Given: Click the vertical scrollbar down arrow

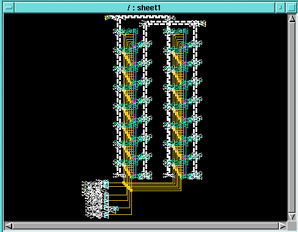Looking at the screenshot, I should click(292, 216).
